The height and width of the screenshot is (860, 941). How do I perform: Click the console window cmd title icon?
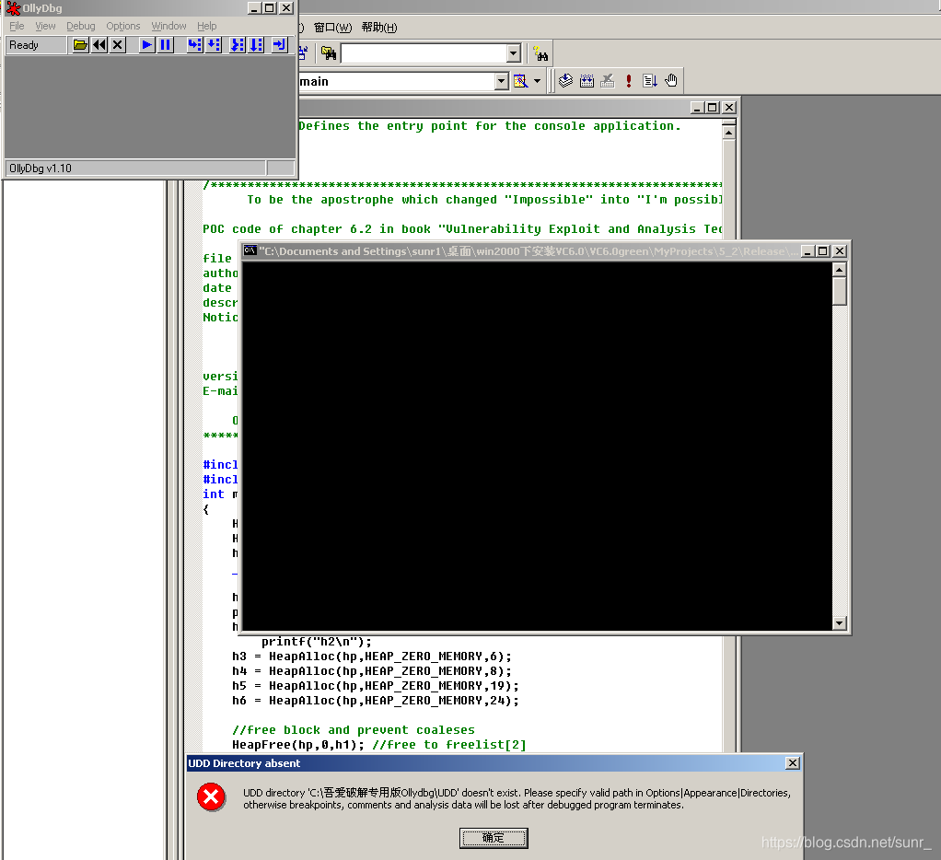[x=250, y=250]
